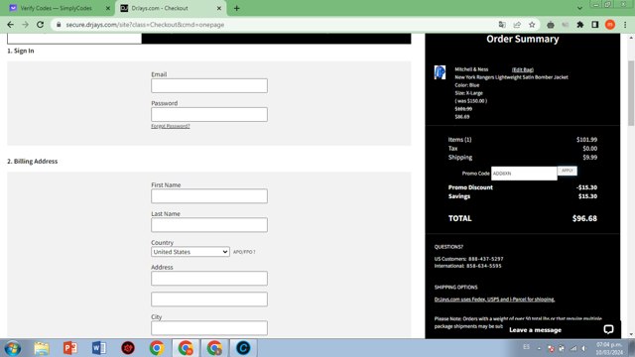Click the Promo Code input field
This screenshot has width=635, height=357.
[524, 174]
